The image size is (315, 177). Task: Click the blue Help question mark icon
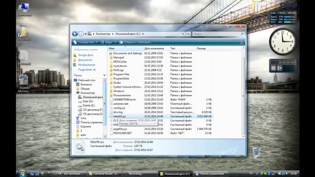click(241, 42)
